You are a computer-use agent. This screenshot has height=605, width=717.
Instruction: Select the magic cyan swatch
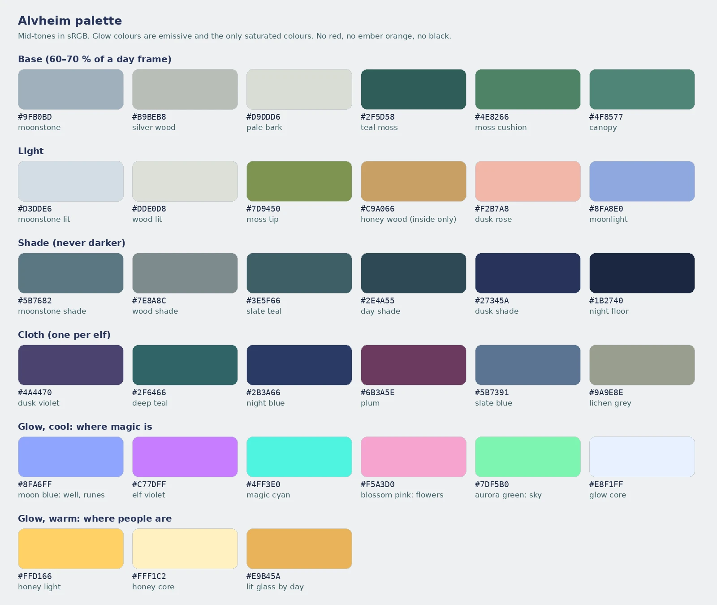pyautogui.click(x=299, y=457)
